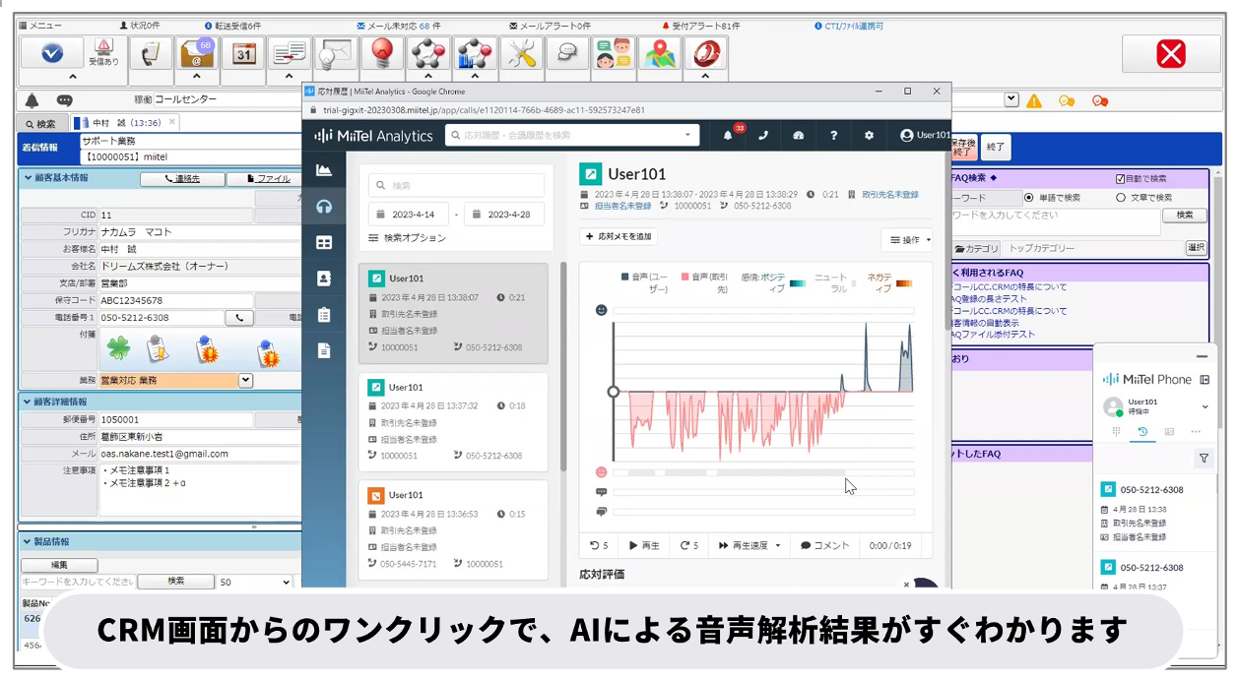
Task: Open the 50 results-count dropdown
Action: (x=255, y=582)
